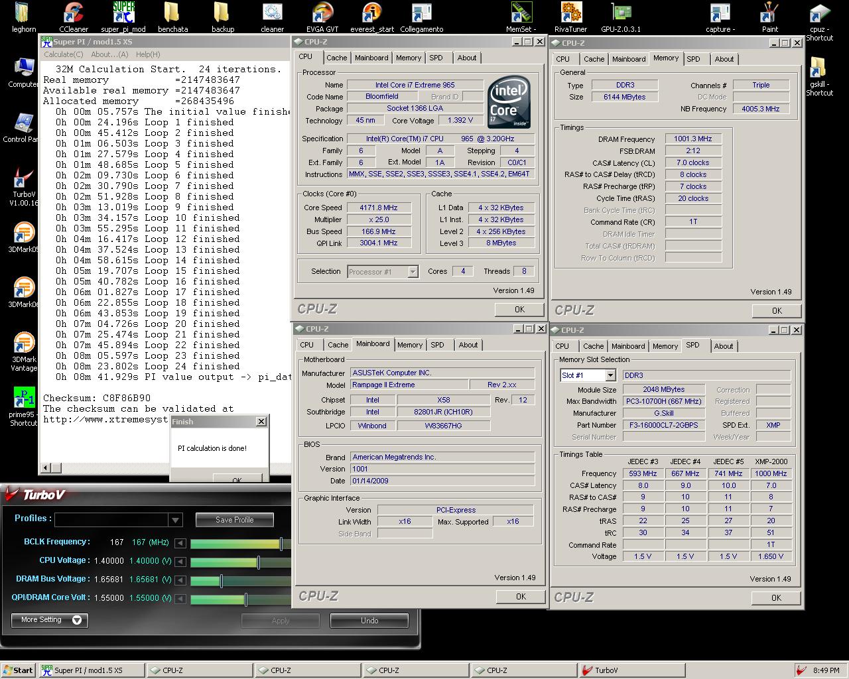
Task: Open the GPU-Z.0.3.1 desktop icon
Action: pos(621,17)
